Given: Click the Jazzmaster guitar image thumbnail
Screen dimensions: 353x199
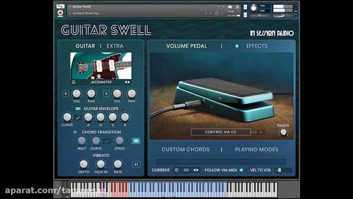Looking at the screenshot, I should click(101, 66).
